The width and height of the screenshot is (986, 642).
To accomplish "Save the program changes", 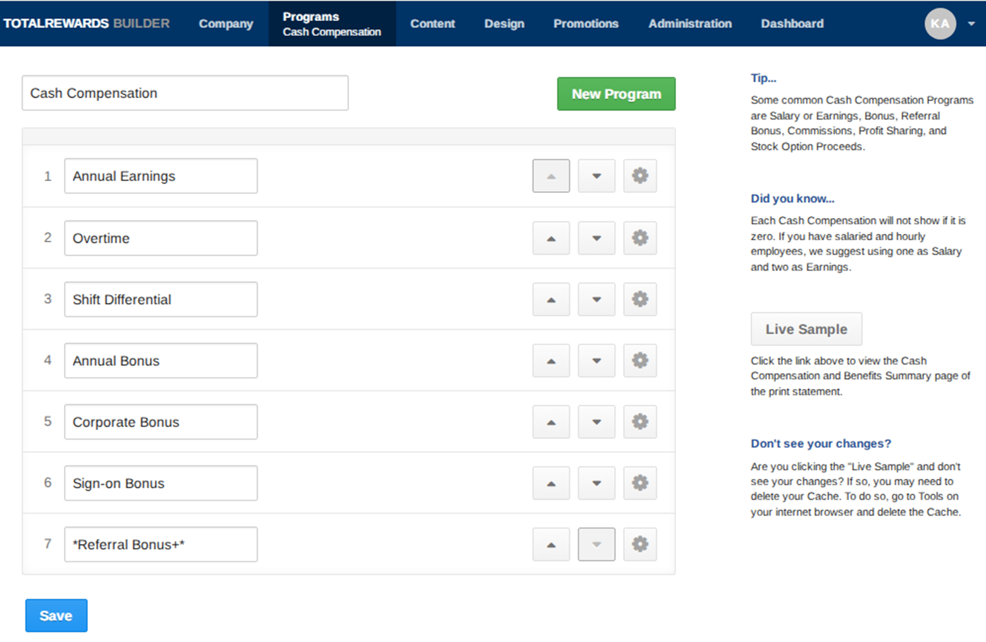I will pyautogui.click(x=56, y=615).
